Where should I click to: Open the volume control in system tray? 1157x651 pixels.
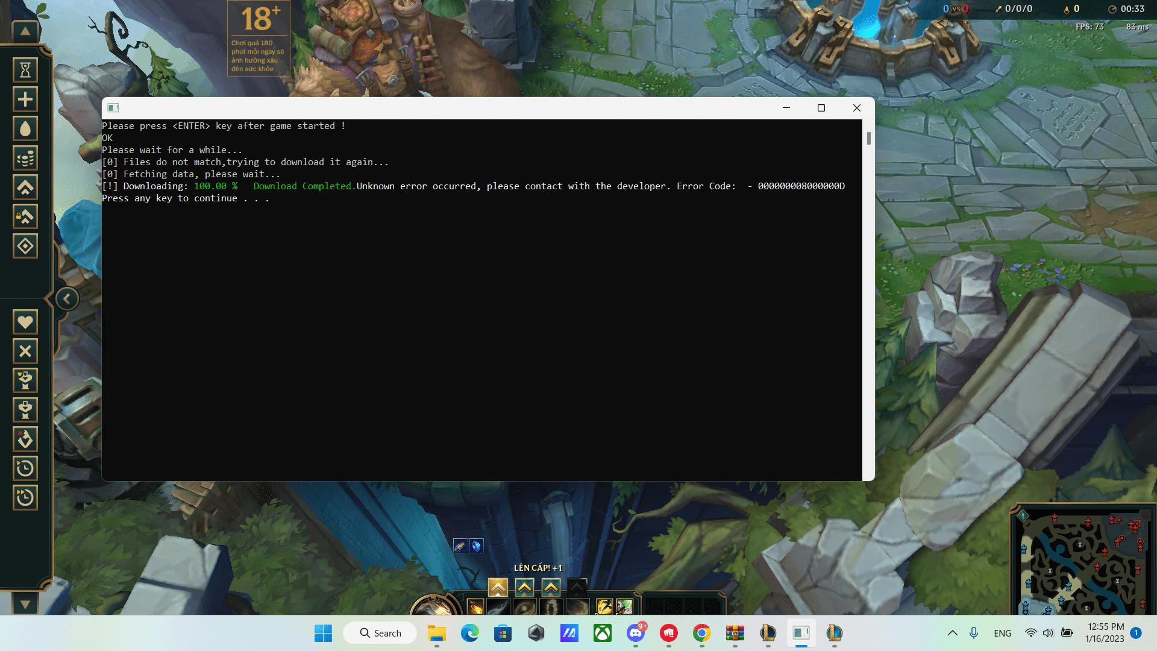1049,633
